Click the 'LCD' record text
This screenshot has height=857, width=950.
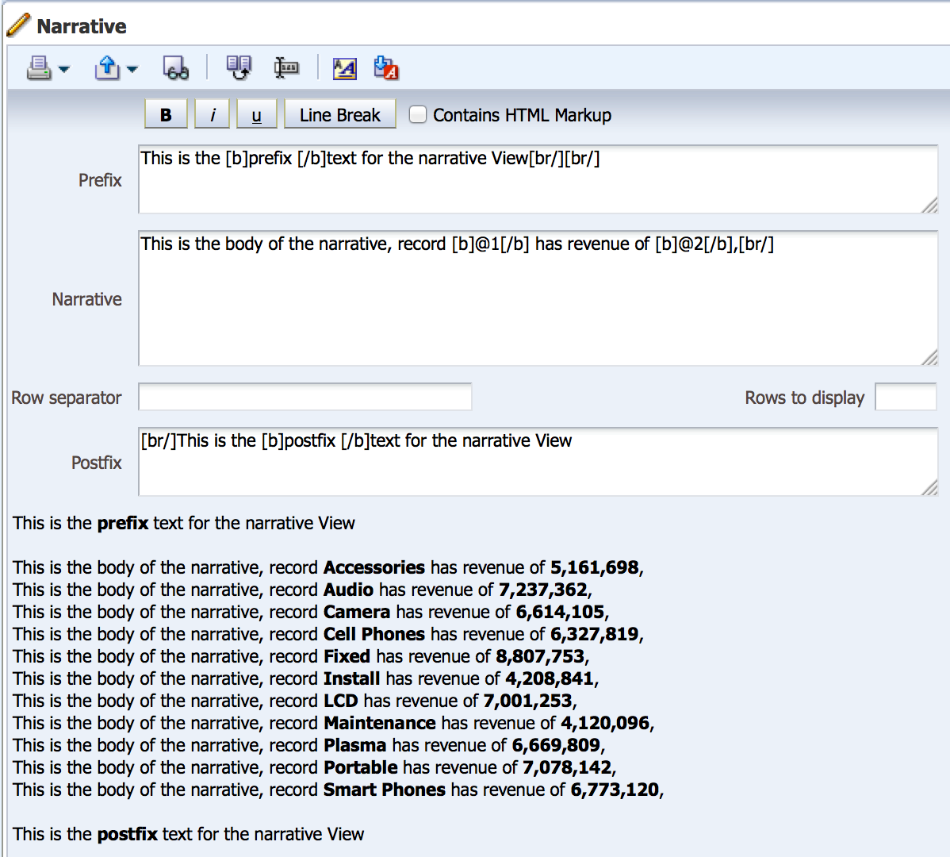[340, 701]
